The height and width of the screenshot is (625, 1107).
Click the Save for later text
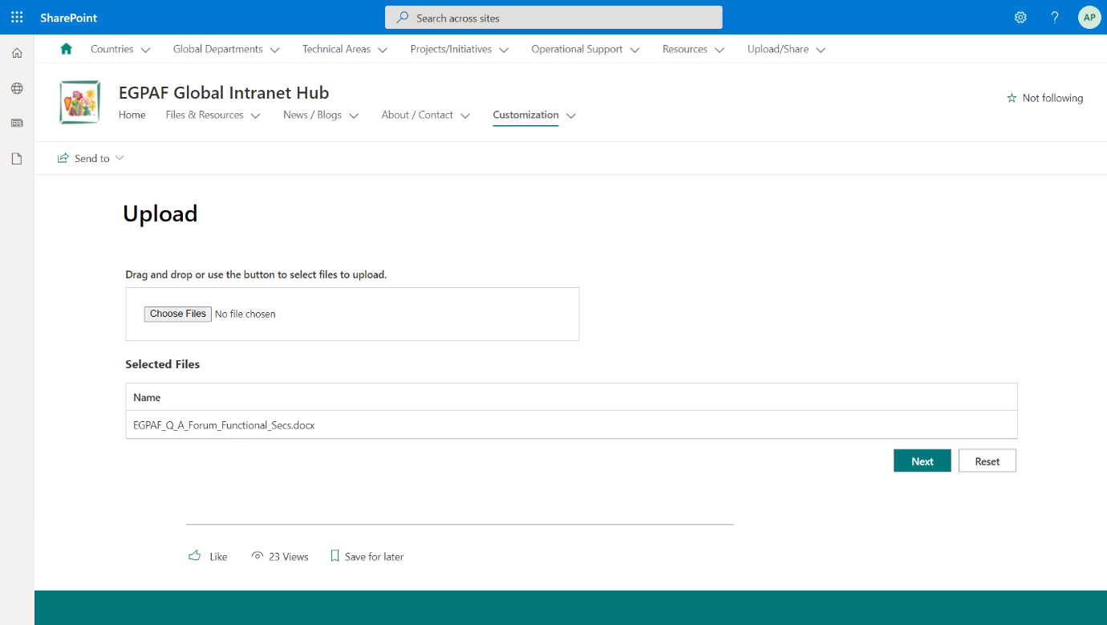click(x=374, y=556)
